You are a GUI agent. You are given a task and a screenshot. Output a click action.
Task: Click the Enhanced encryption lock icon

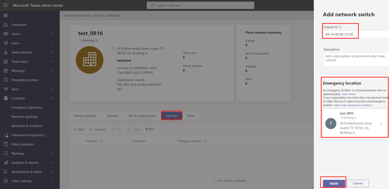pos(6,135)
